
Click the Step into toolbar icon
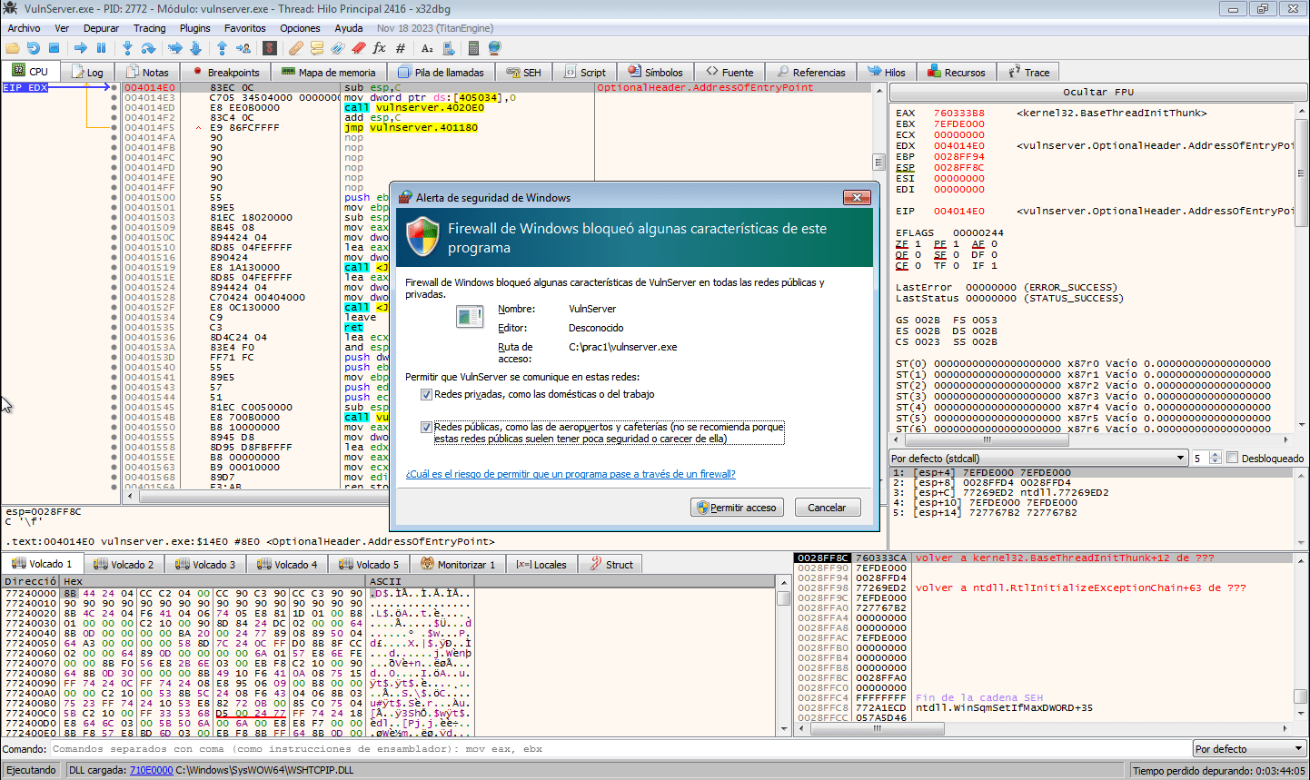tap(128, 48)
